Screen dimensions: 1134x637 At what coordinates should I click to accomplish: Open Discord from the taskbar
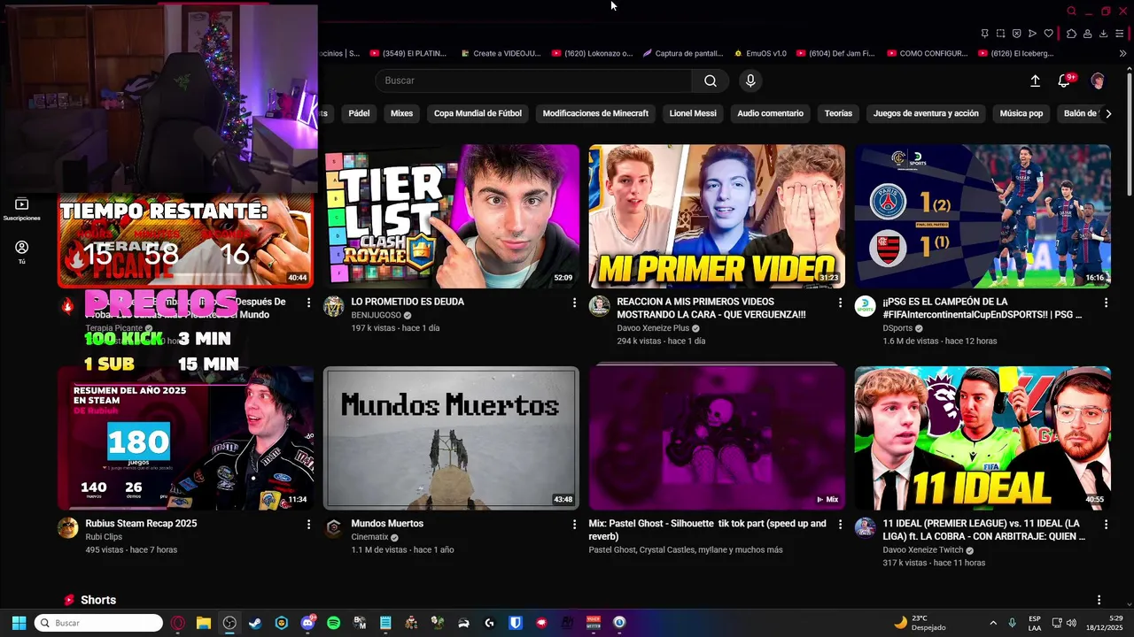coord(307,623)
